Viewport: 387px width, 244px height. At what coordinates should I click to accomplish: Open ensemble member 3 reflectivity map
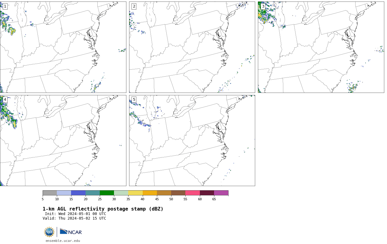point(321,47)
